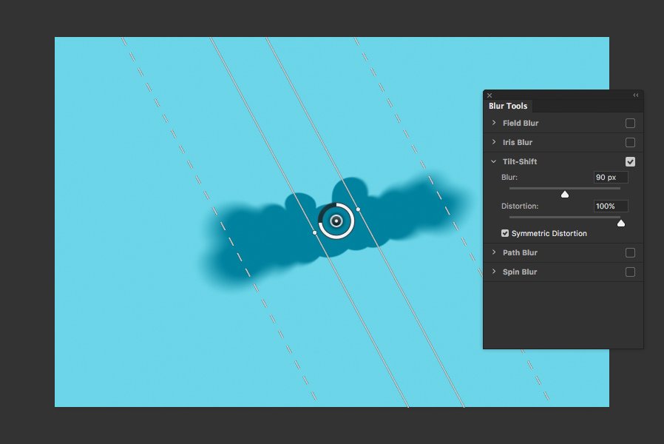Expand the Iris Blur section
The height and width of the screenshot is (444, 664).
click(x=494, y=142)
